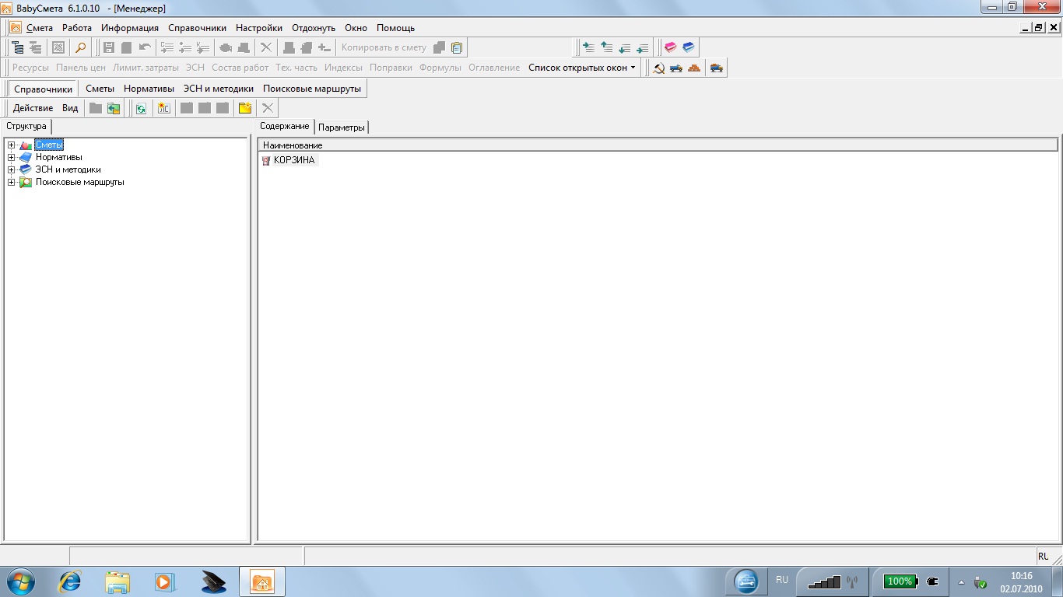Image resolution: width=1063 pixels, height=597 pixels.
Task: Click the Сметы navigation button
Action: coord(100,89)
